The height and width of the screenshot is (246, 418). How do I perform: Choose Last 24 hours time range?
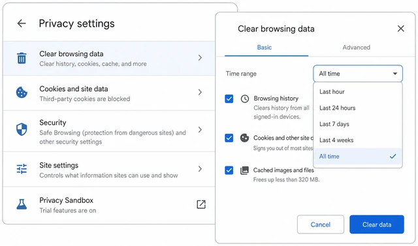click(x=358, y=108)
